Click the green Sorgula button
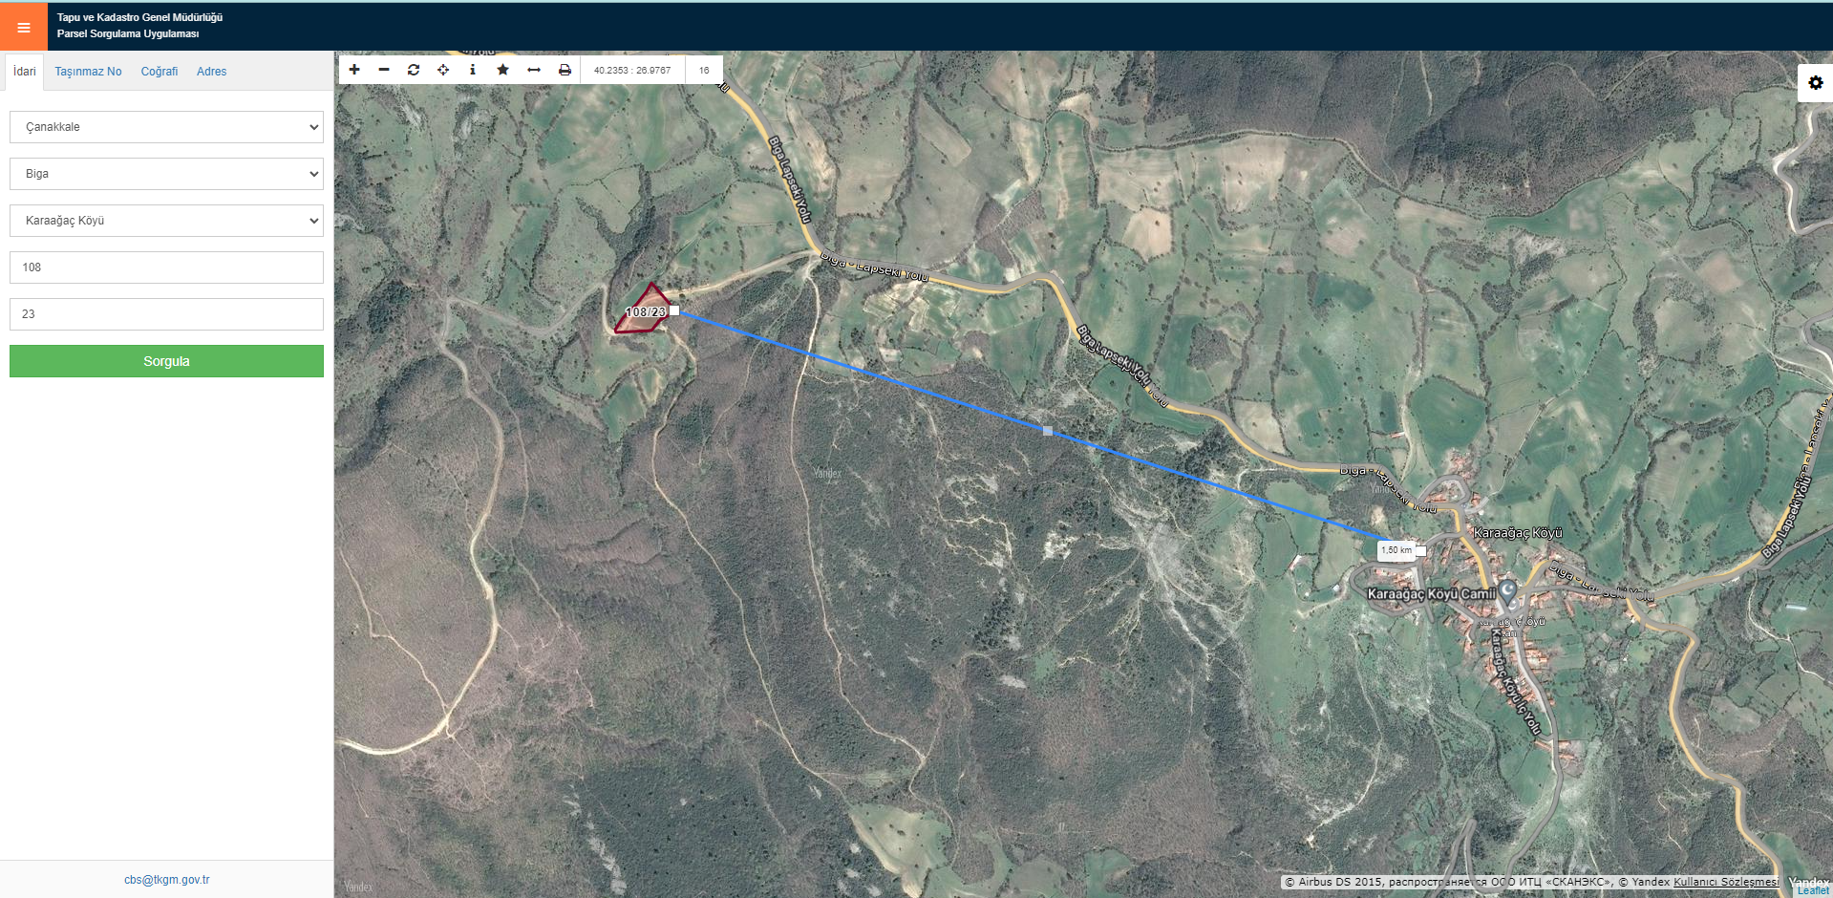Screen dimensions: 1833x898 (166, 361)
